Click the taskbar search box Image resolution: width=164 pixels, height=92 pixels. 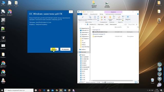[19, 90]
